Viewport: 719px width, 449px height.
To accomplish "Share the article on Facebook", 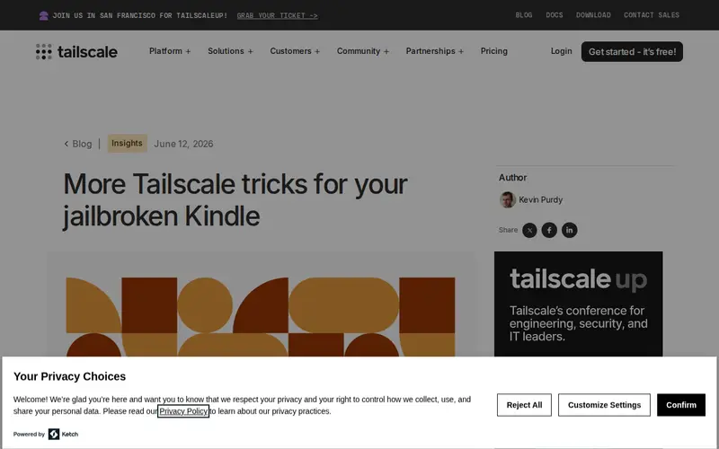I will pos(549,230).
